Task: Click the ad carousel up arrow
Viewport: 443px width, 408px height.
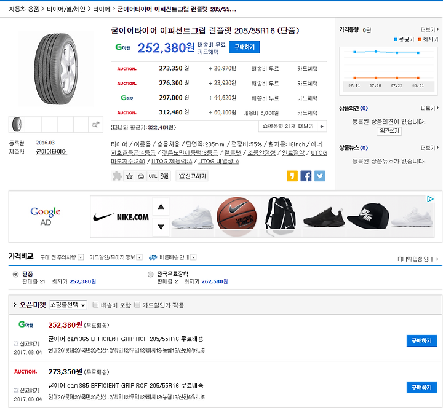Action: pos(161,206)
